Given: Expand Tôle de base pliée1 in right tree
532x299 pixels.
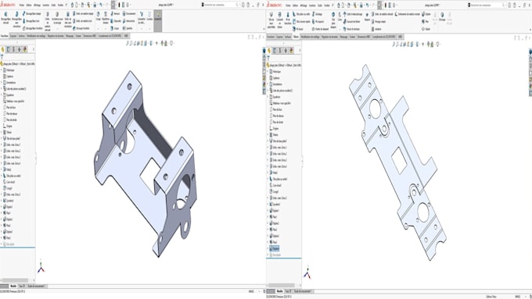Looking at the screenshot, I should point(268,141).
